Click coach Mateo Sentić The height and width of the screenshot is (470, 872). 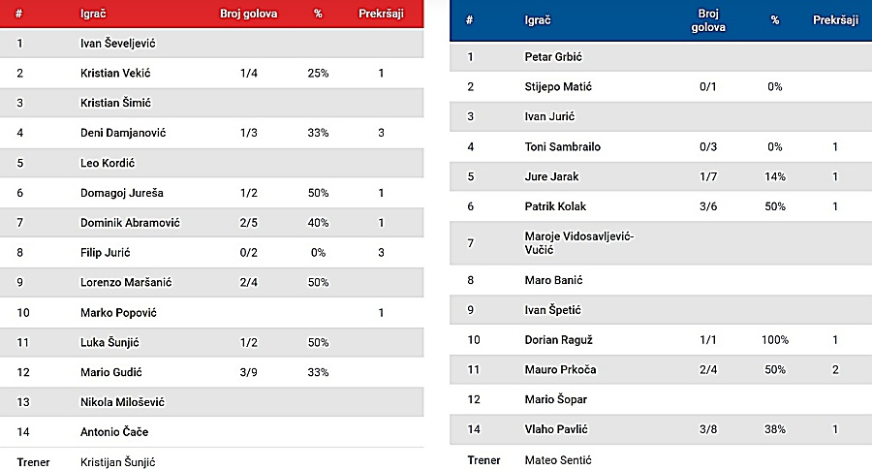(x=558, y=460)
